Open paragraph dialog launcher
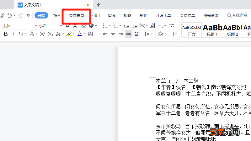The image size is (251, 141). [177, 39]
